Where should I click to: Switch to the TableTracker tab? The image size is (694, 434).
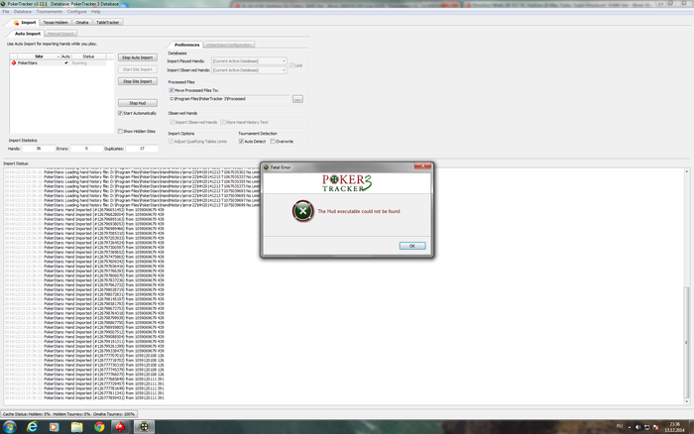(107, 22)
